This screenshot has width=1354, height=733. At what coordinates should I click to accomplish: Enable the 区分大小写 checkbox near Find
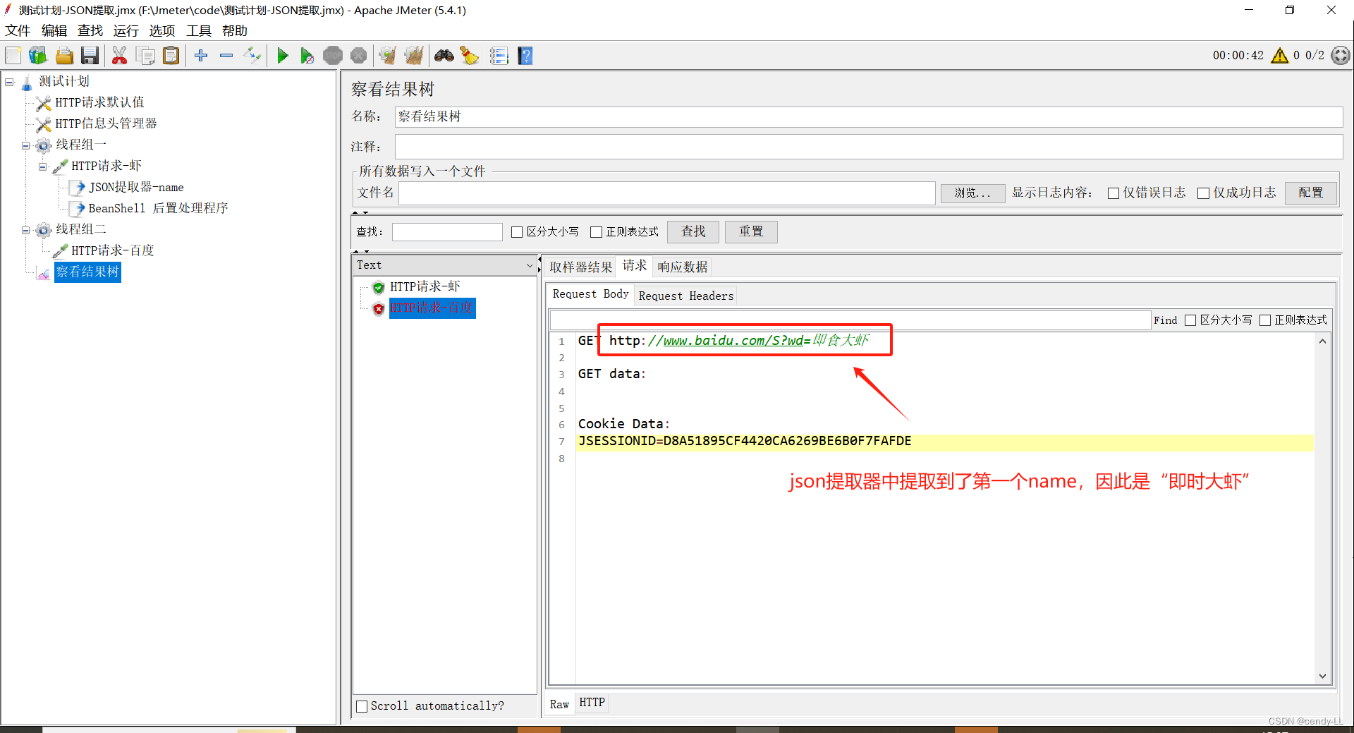click(1191, 320)
